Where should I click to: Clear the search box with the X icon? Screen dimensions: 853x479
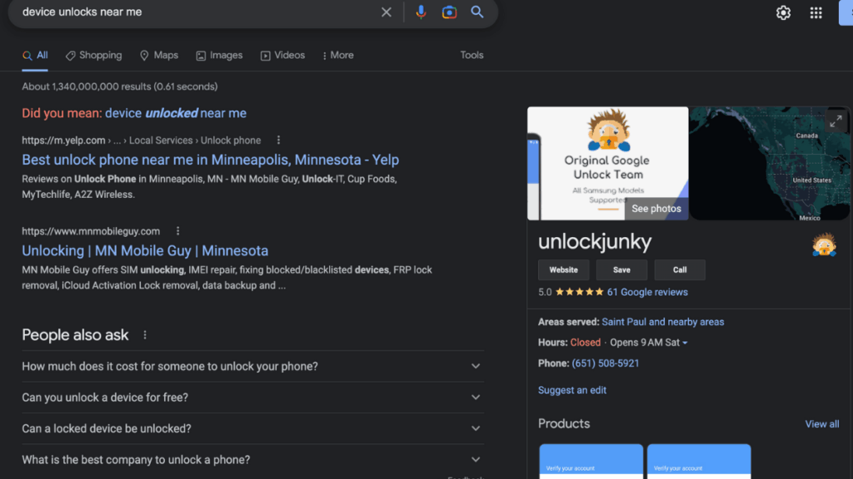387,12
